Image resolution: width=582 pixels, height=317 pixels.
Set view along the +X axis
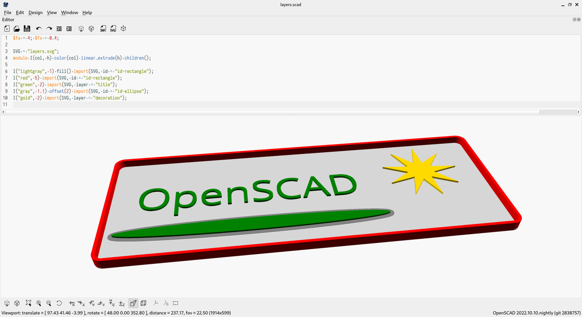[72, 303]
